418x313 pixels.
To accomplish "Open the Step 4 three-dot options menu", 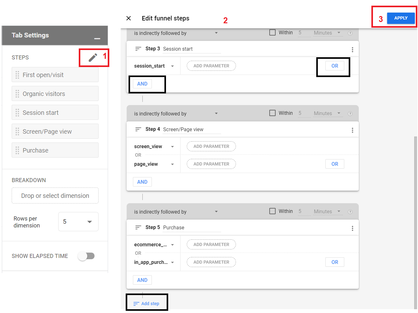I will click(352, 130).
